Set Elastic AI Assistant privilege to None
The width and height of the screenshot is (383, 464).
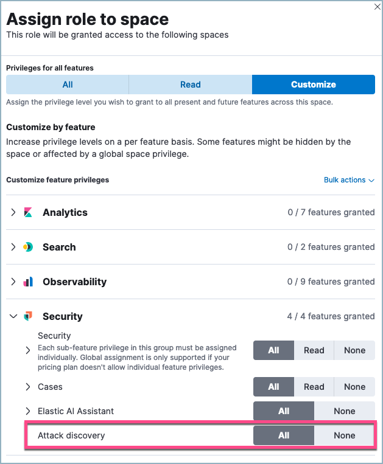pyautogui.click(x=344, y=411)
